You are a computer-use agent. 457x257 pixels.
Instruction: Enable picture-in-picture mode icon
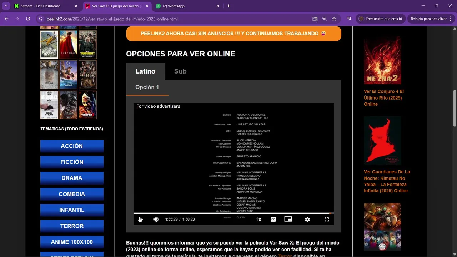tap(288, 219)
